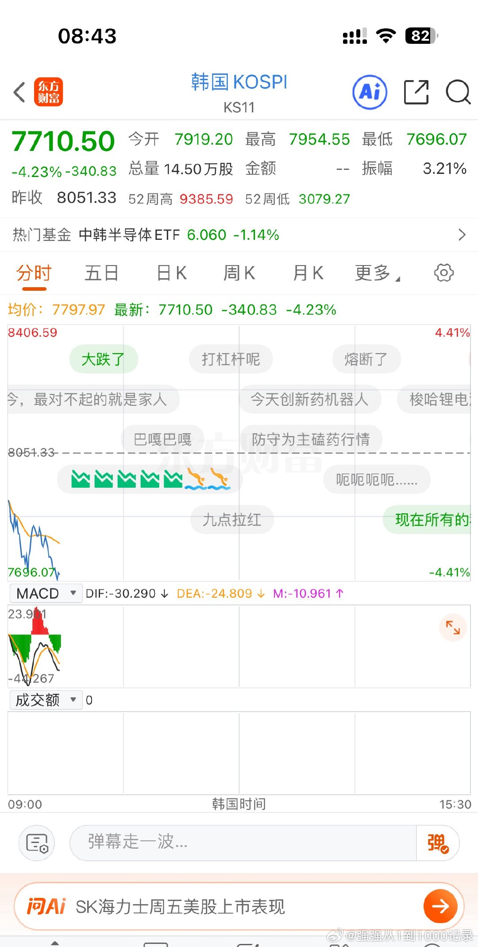Tap the 熔断了 danmaku bubble

tap(366, 359)
